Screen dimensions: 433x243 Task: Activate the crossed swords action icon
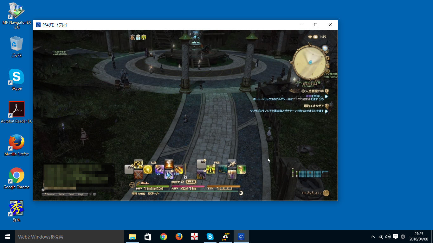[138, 174]
